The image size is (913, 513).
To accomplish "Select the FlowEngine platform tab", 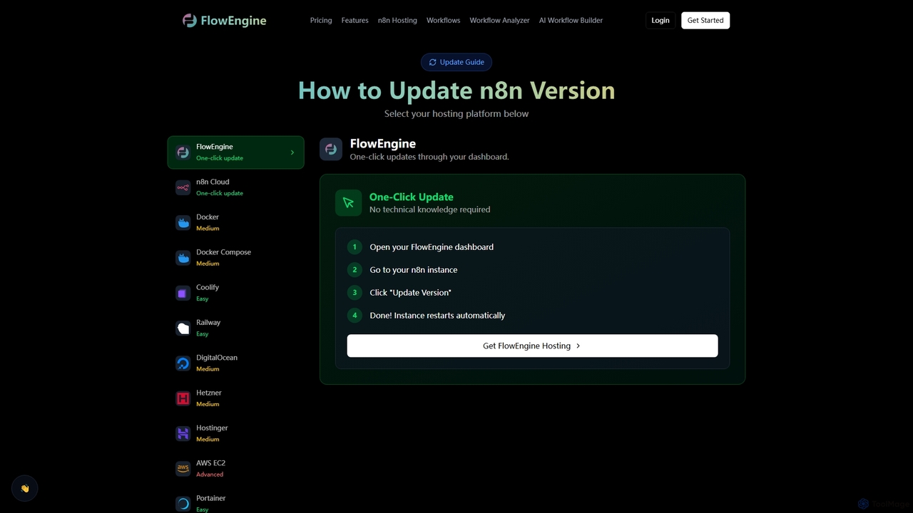I will (235, 152).
